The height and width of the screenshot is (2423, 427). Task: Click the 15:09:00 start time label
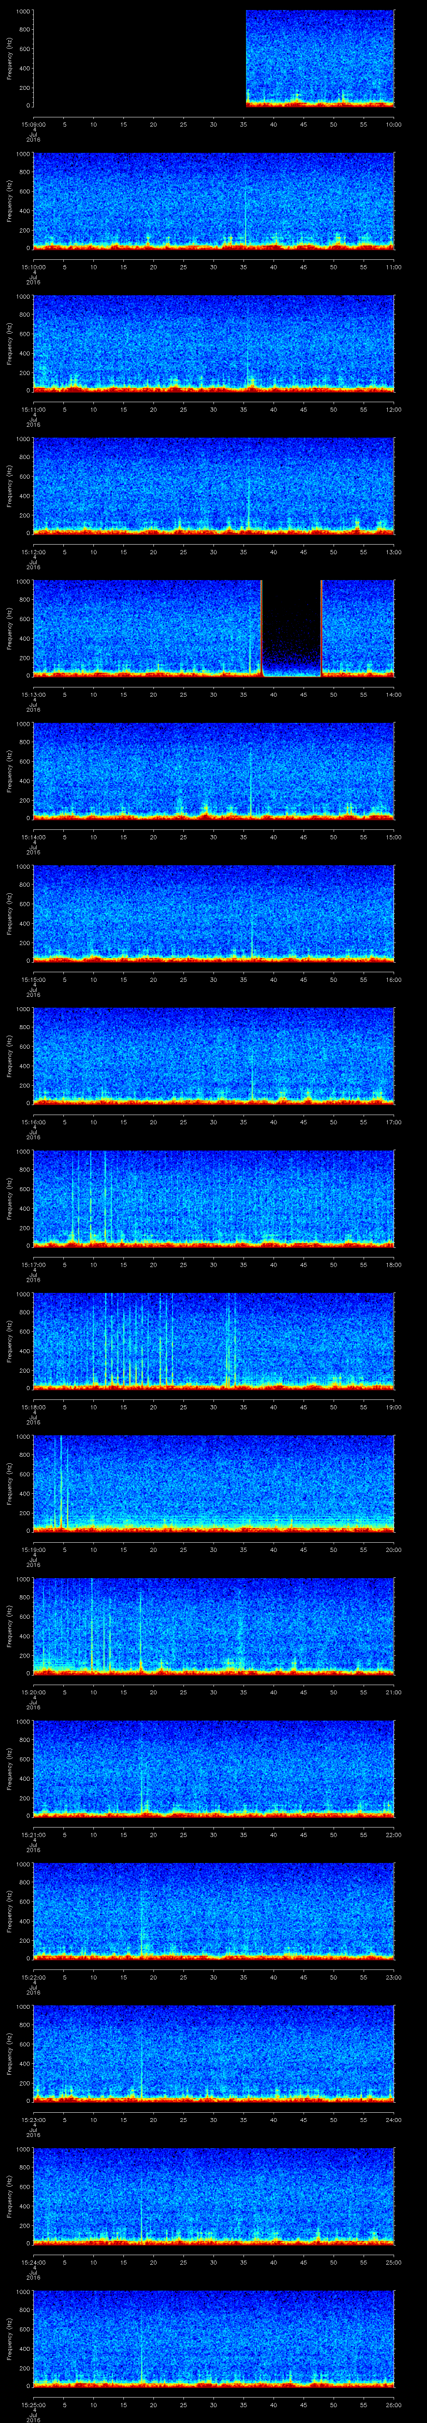[x=33, y=124]
